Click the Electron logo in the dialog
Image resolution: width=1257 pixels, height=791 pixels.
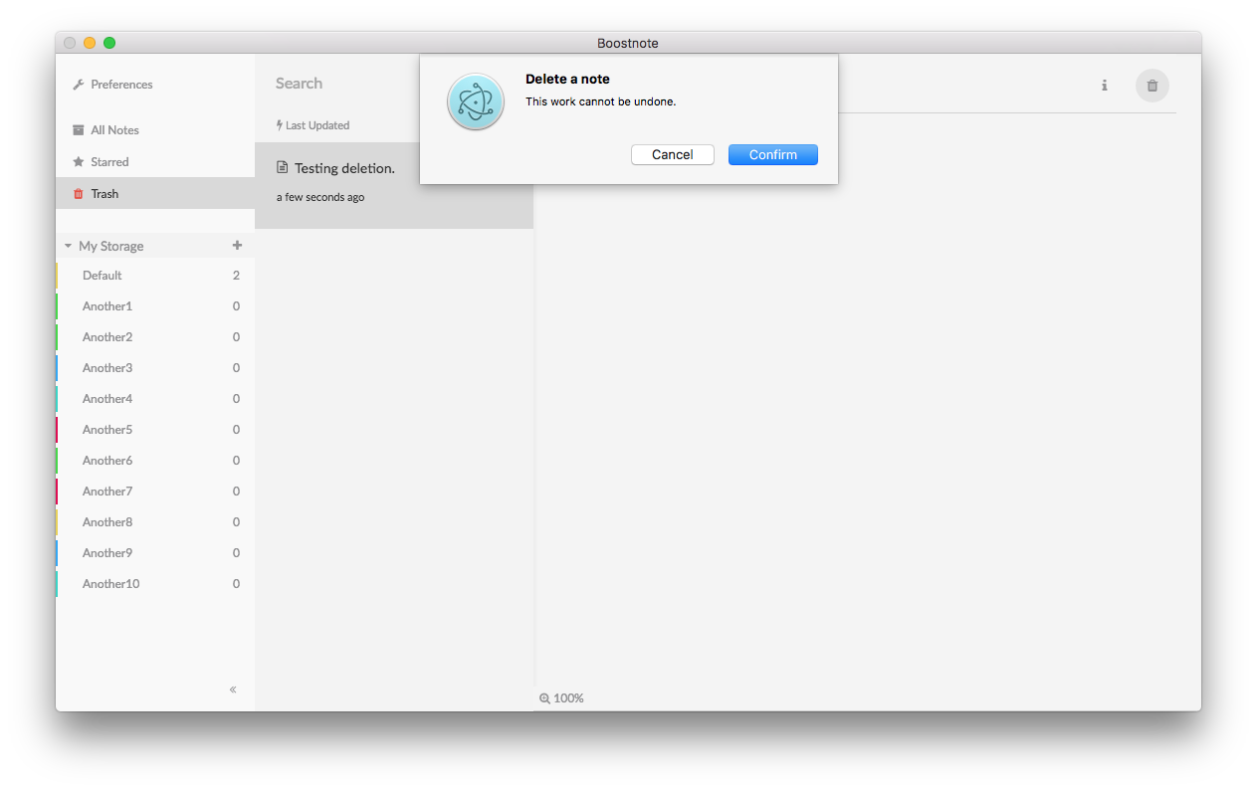pyautogui.click(x=475, y=101)
